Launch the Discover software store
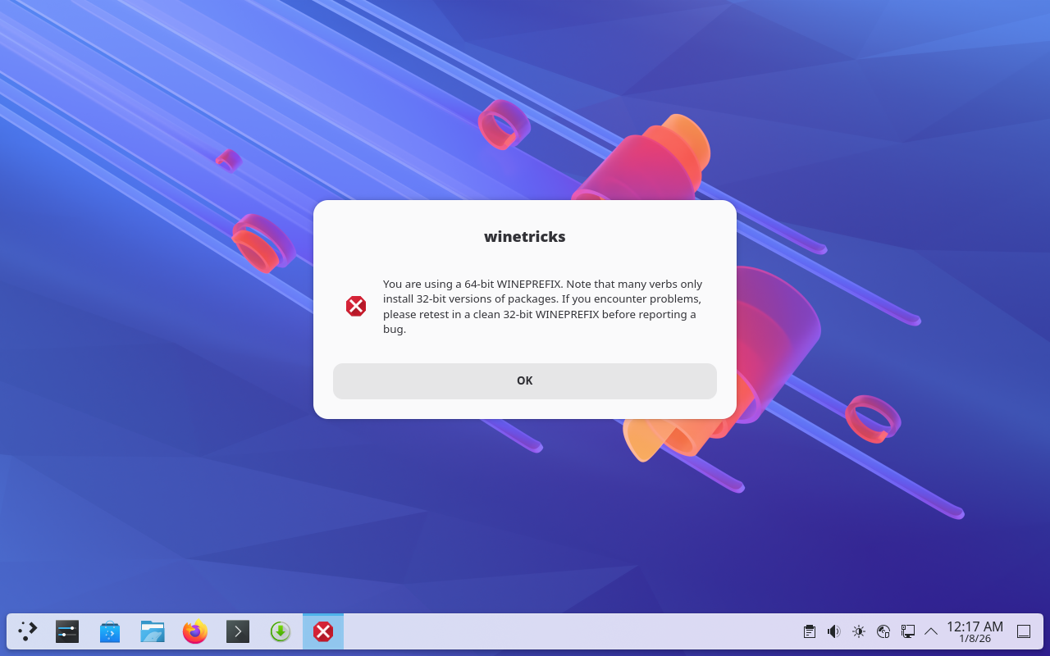 pyautogui.click(x=110, y=631)
